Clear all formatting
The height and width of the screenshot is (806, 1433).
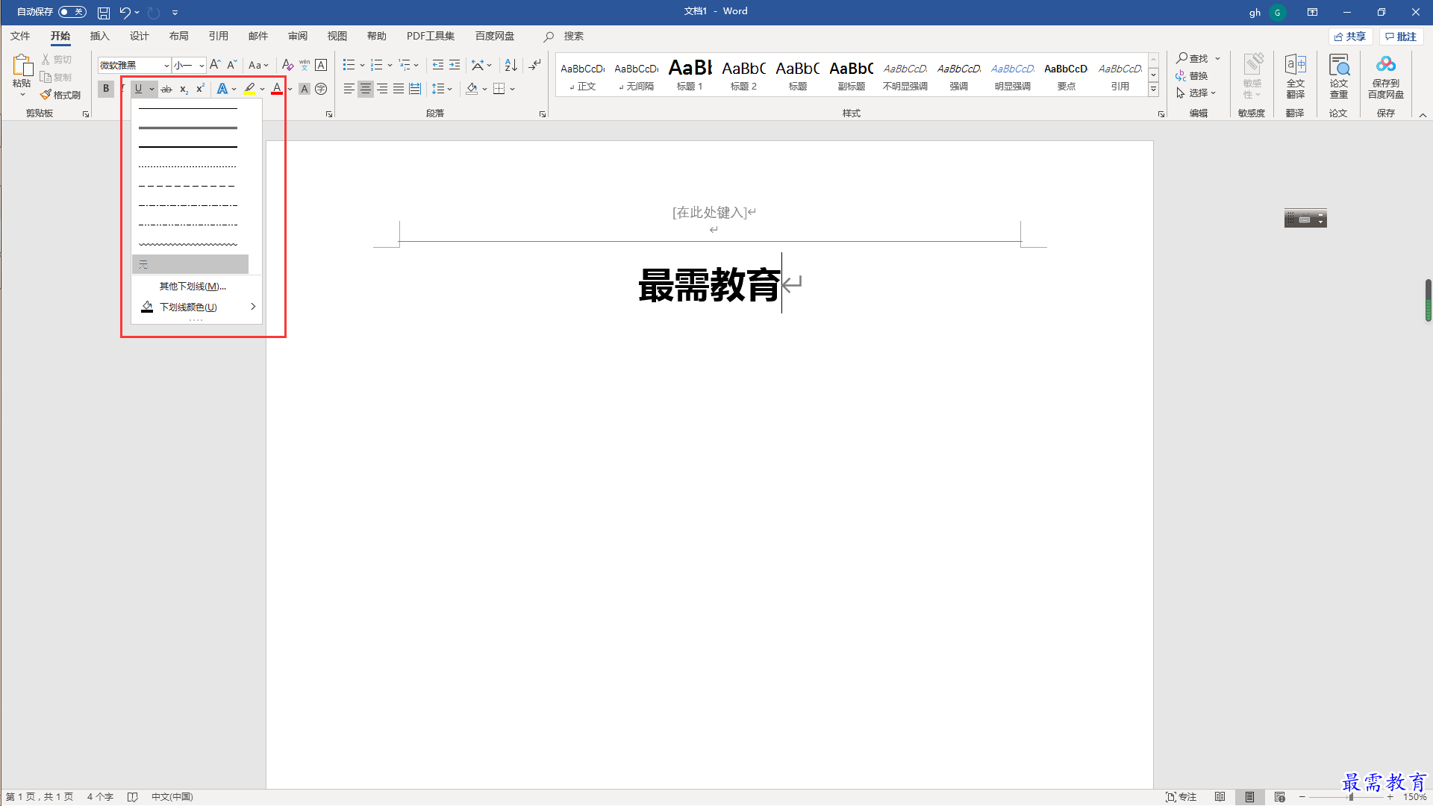(x=287, y=65)
